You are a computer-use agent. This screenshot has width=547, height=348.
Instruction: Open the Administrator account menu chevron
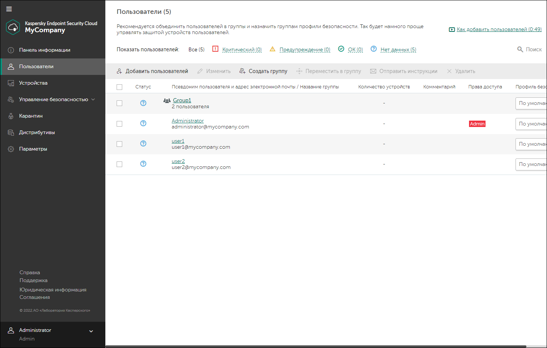click(x=91, y=331)
